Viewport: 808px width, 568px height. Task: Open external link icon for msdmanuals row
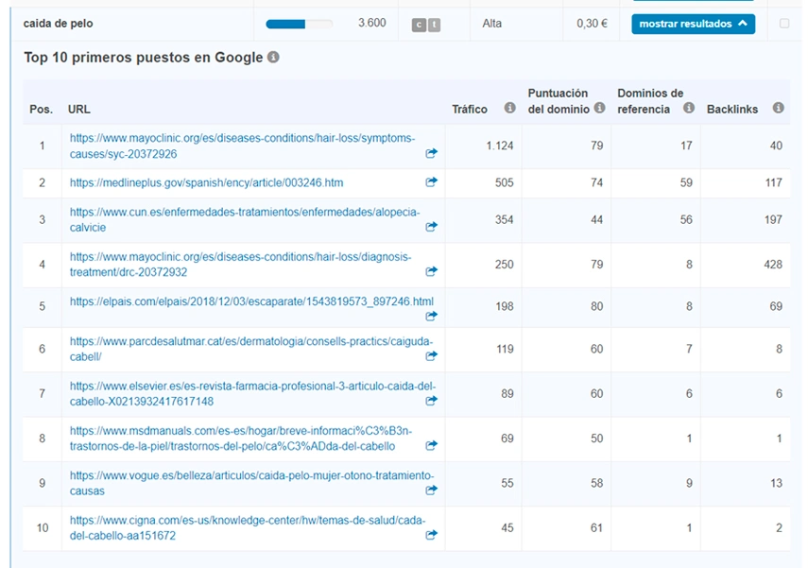coord(431,445)
